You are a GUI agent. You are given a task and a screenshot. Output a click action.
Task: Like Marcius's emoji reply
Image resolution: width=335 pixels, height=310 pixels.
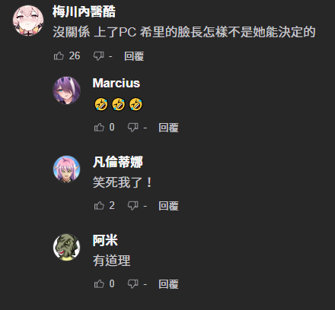99,127
